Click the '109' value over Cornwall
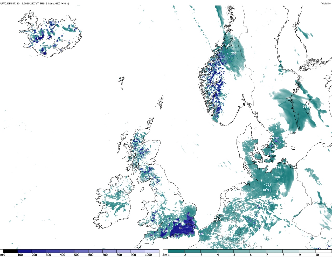Image resolution: width=332 pixels, height=257 pixels. click(151, 236)
